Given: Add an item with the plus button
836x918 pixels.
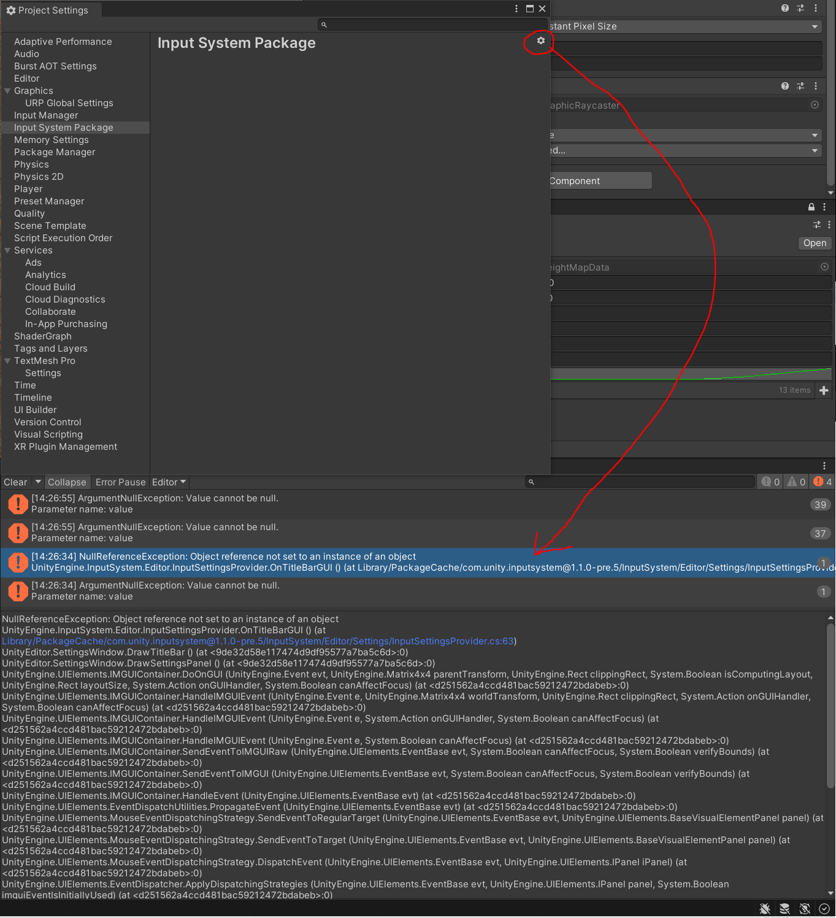Looking at the screenshot, I should point(824,390).
